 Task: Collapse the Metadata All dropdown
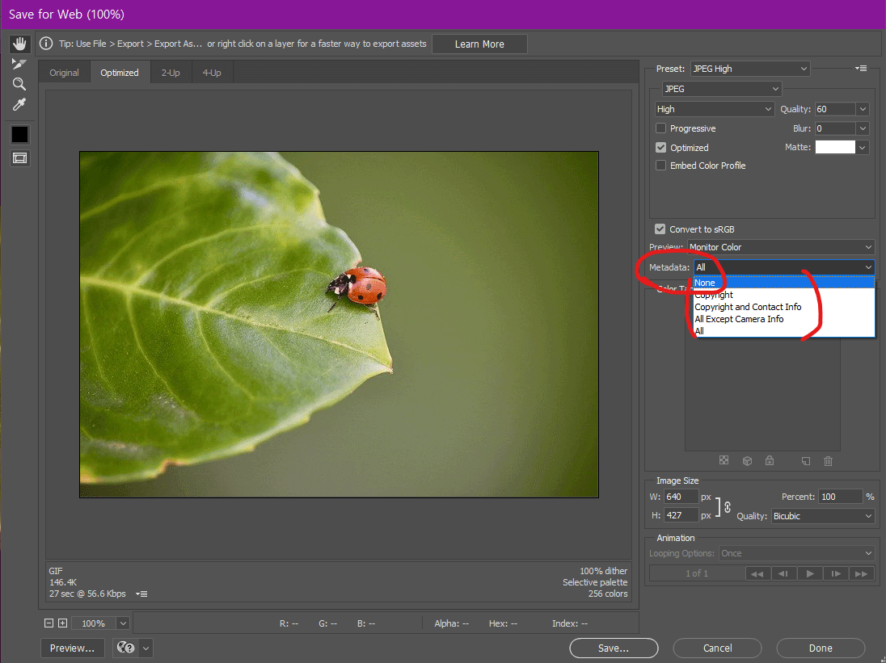(x=783, y=266)
